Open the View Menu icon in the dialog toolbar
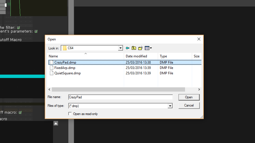 [148, 48]
